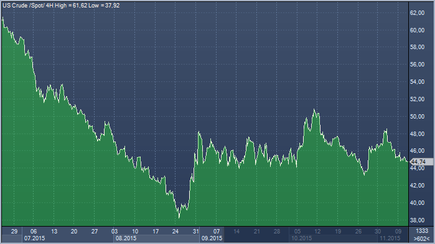Image resolution: width=435 pixels, height=244 pixels.
Task: Select the 11.2015 month segment on timeline
Action: 393,238
